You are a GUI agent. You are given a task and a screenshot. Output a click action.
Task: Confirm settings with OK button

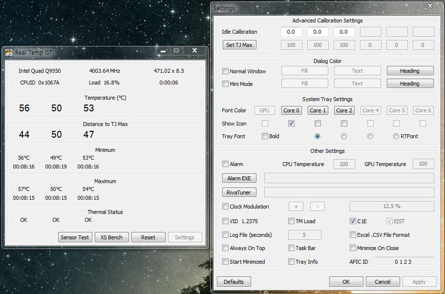346,282
